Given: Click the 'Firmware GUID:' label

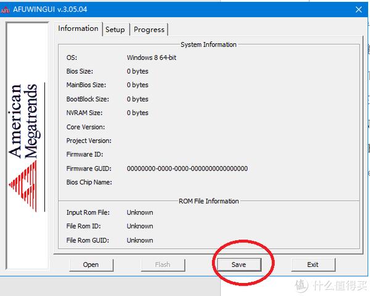Looking at the screenshot, I should pyautogui.click(x=89, y=169).
